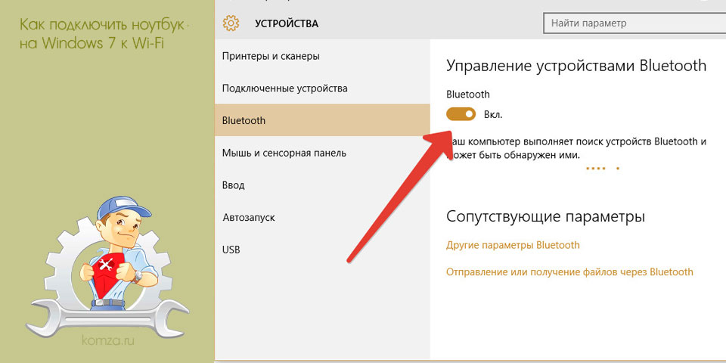726x363 pixels.
Task: Click the УСТРОЙСТВА header title
Action: click(x=287, y=23)
